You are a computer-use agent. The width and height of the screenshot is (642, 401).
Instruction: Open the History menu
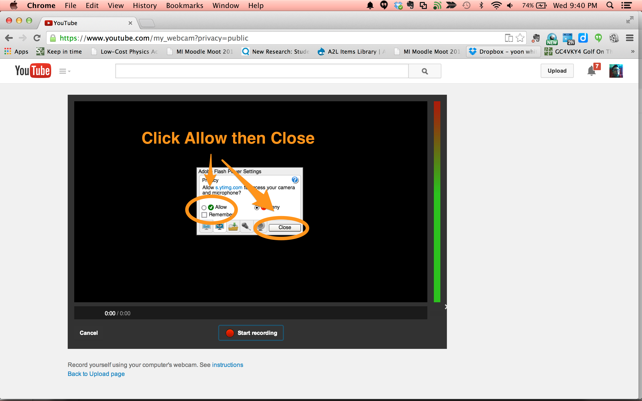pos(145,6)
